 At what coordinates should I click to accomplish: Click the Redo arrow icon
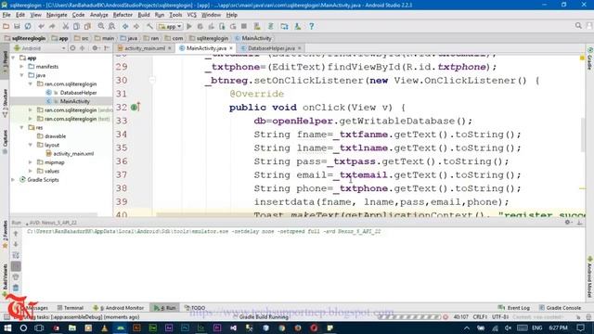pyautogui.click(x=52, y=26)
